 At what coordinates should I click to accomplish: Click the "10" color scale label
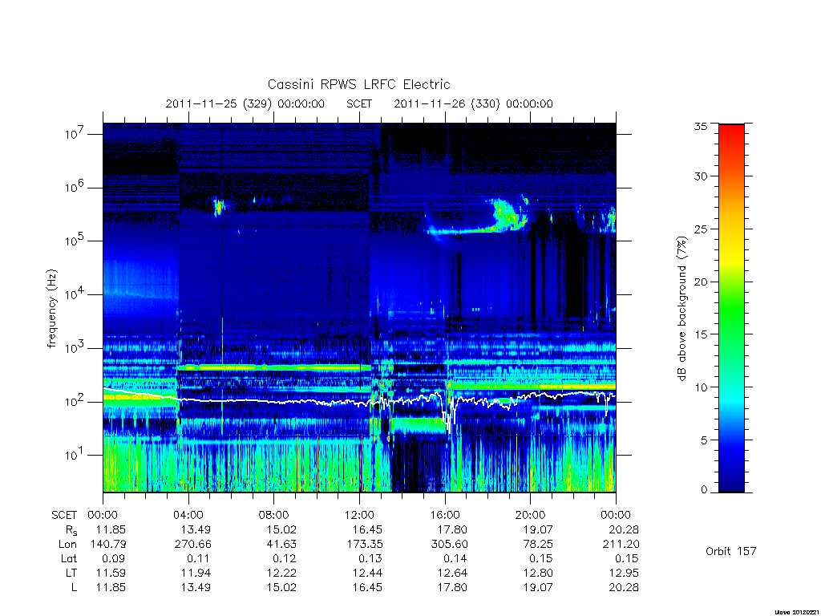(x=701, y=387)
